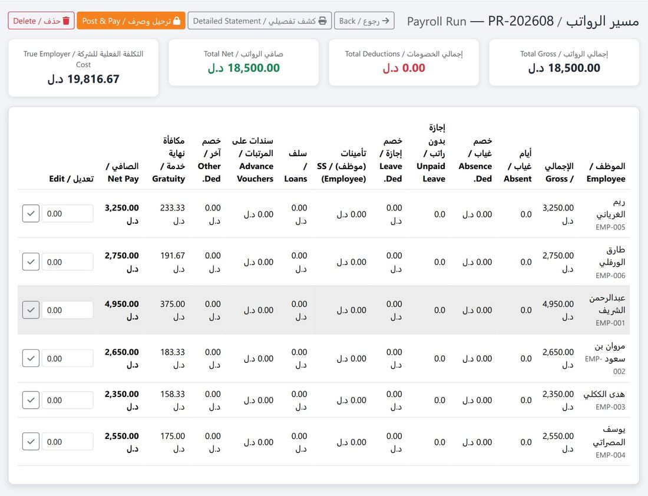Click the Edit column header
Image resolution: width=648 pixels, height=496 pixels.
click(71, 178)
